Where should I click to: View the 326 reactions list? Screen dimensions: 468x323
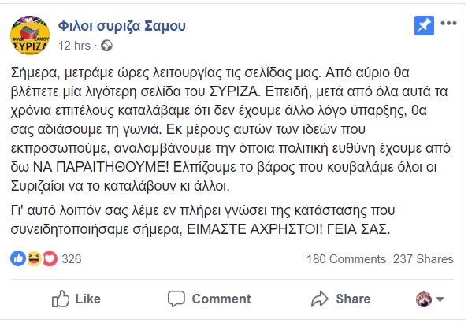72,259
